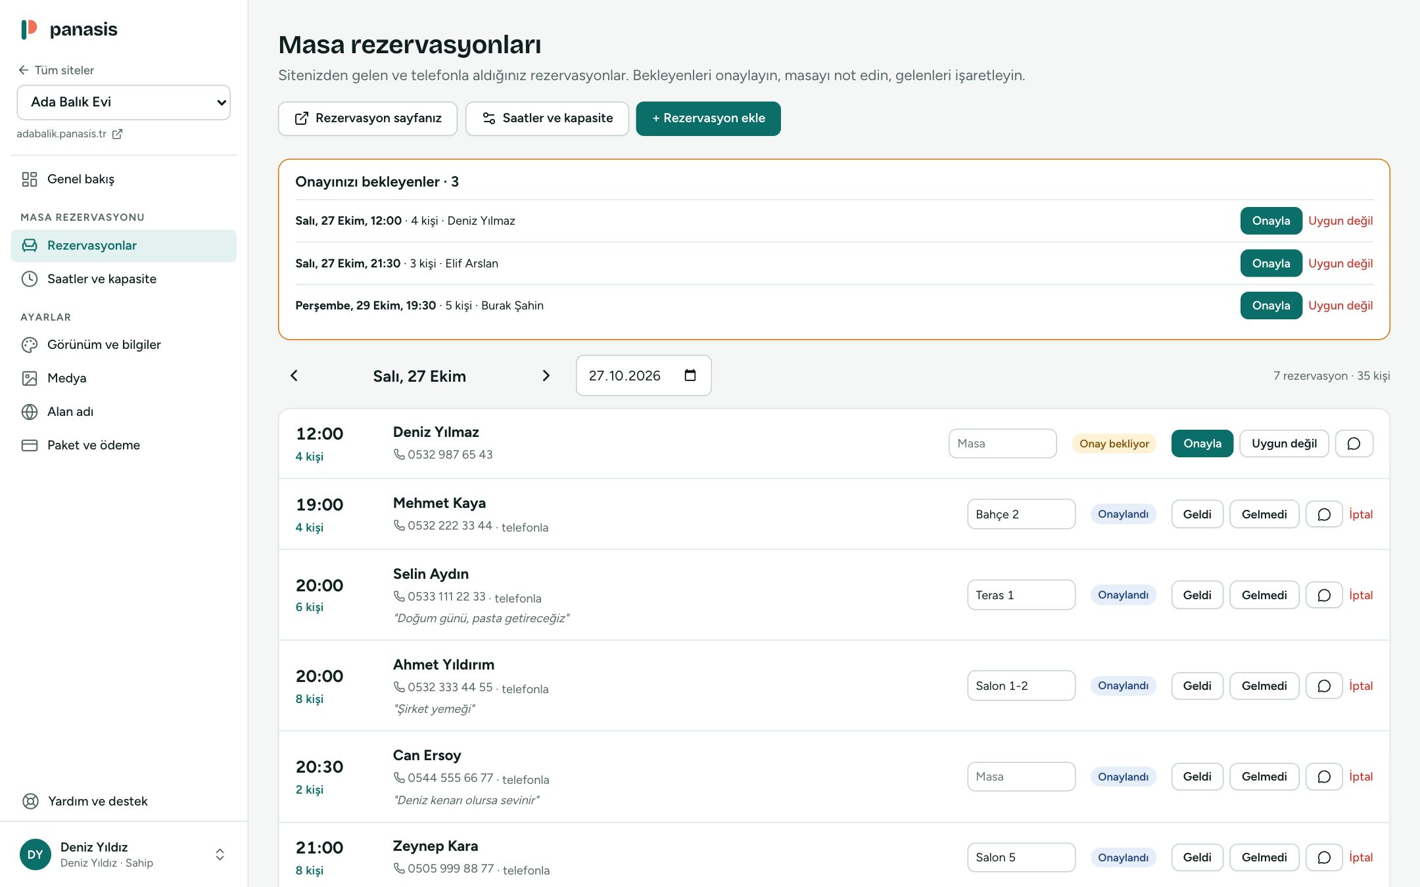Click the Bahçe 2 table field

tap(1020, 514)
